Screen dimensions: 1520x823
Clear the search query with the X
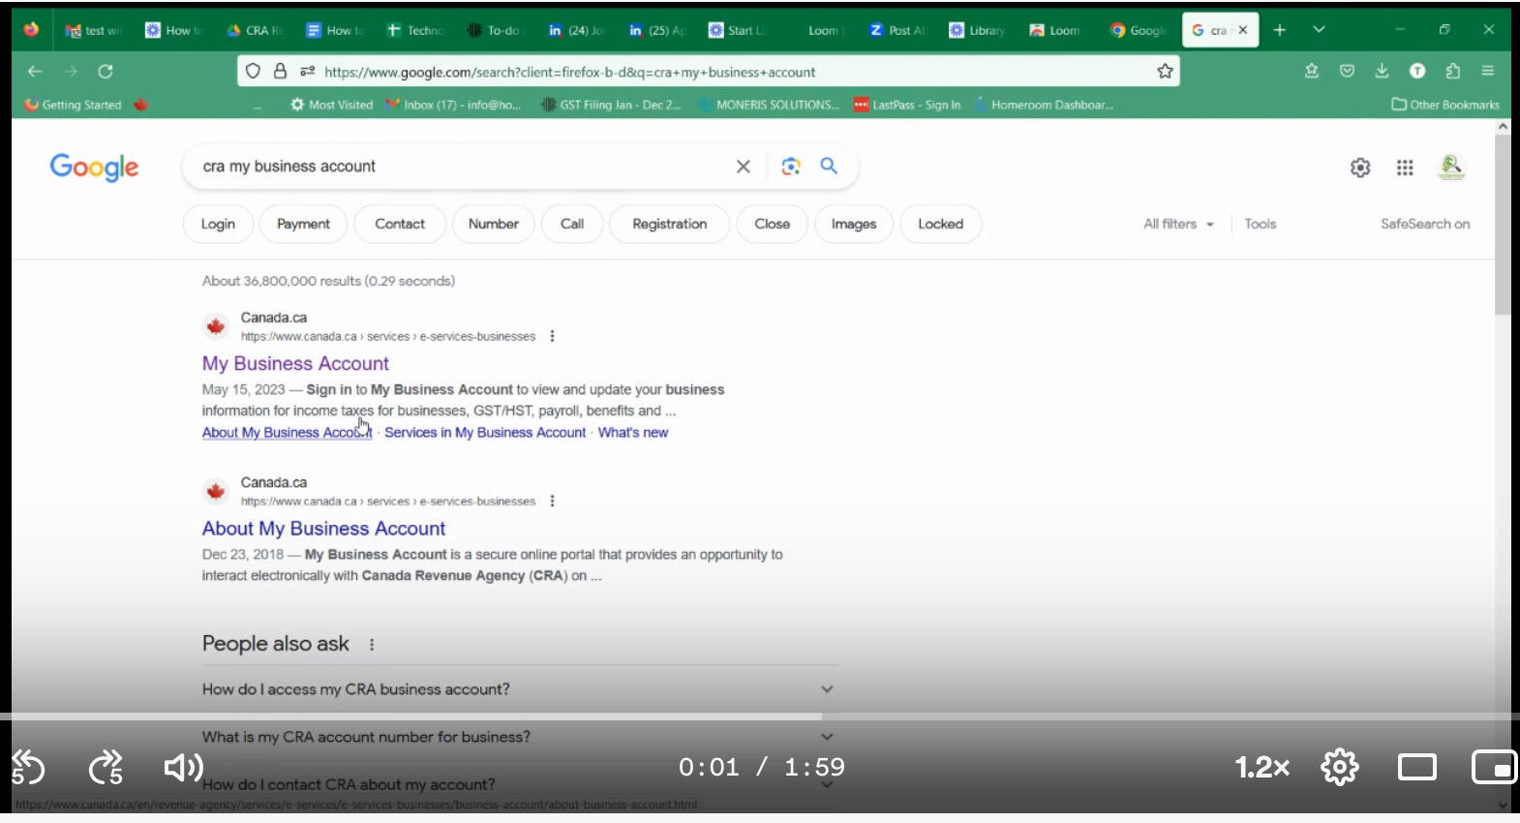pyautogui.click(x=744, y=167)
